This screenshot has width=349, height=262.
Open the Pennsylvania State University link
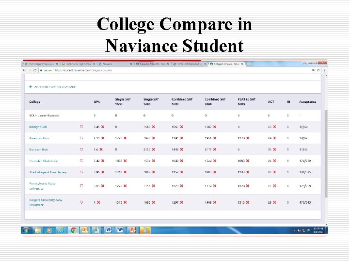pos(42,186)
